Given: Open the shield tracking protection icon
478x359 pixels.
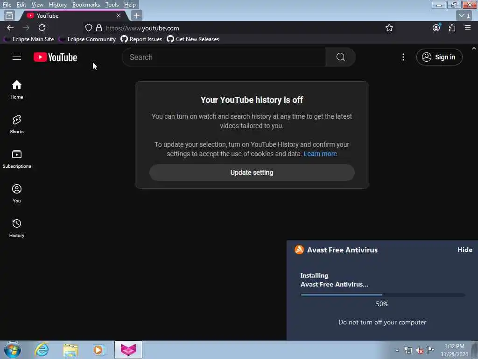Looking at the screenshot, I should [88, 28].
